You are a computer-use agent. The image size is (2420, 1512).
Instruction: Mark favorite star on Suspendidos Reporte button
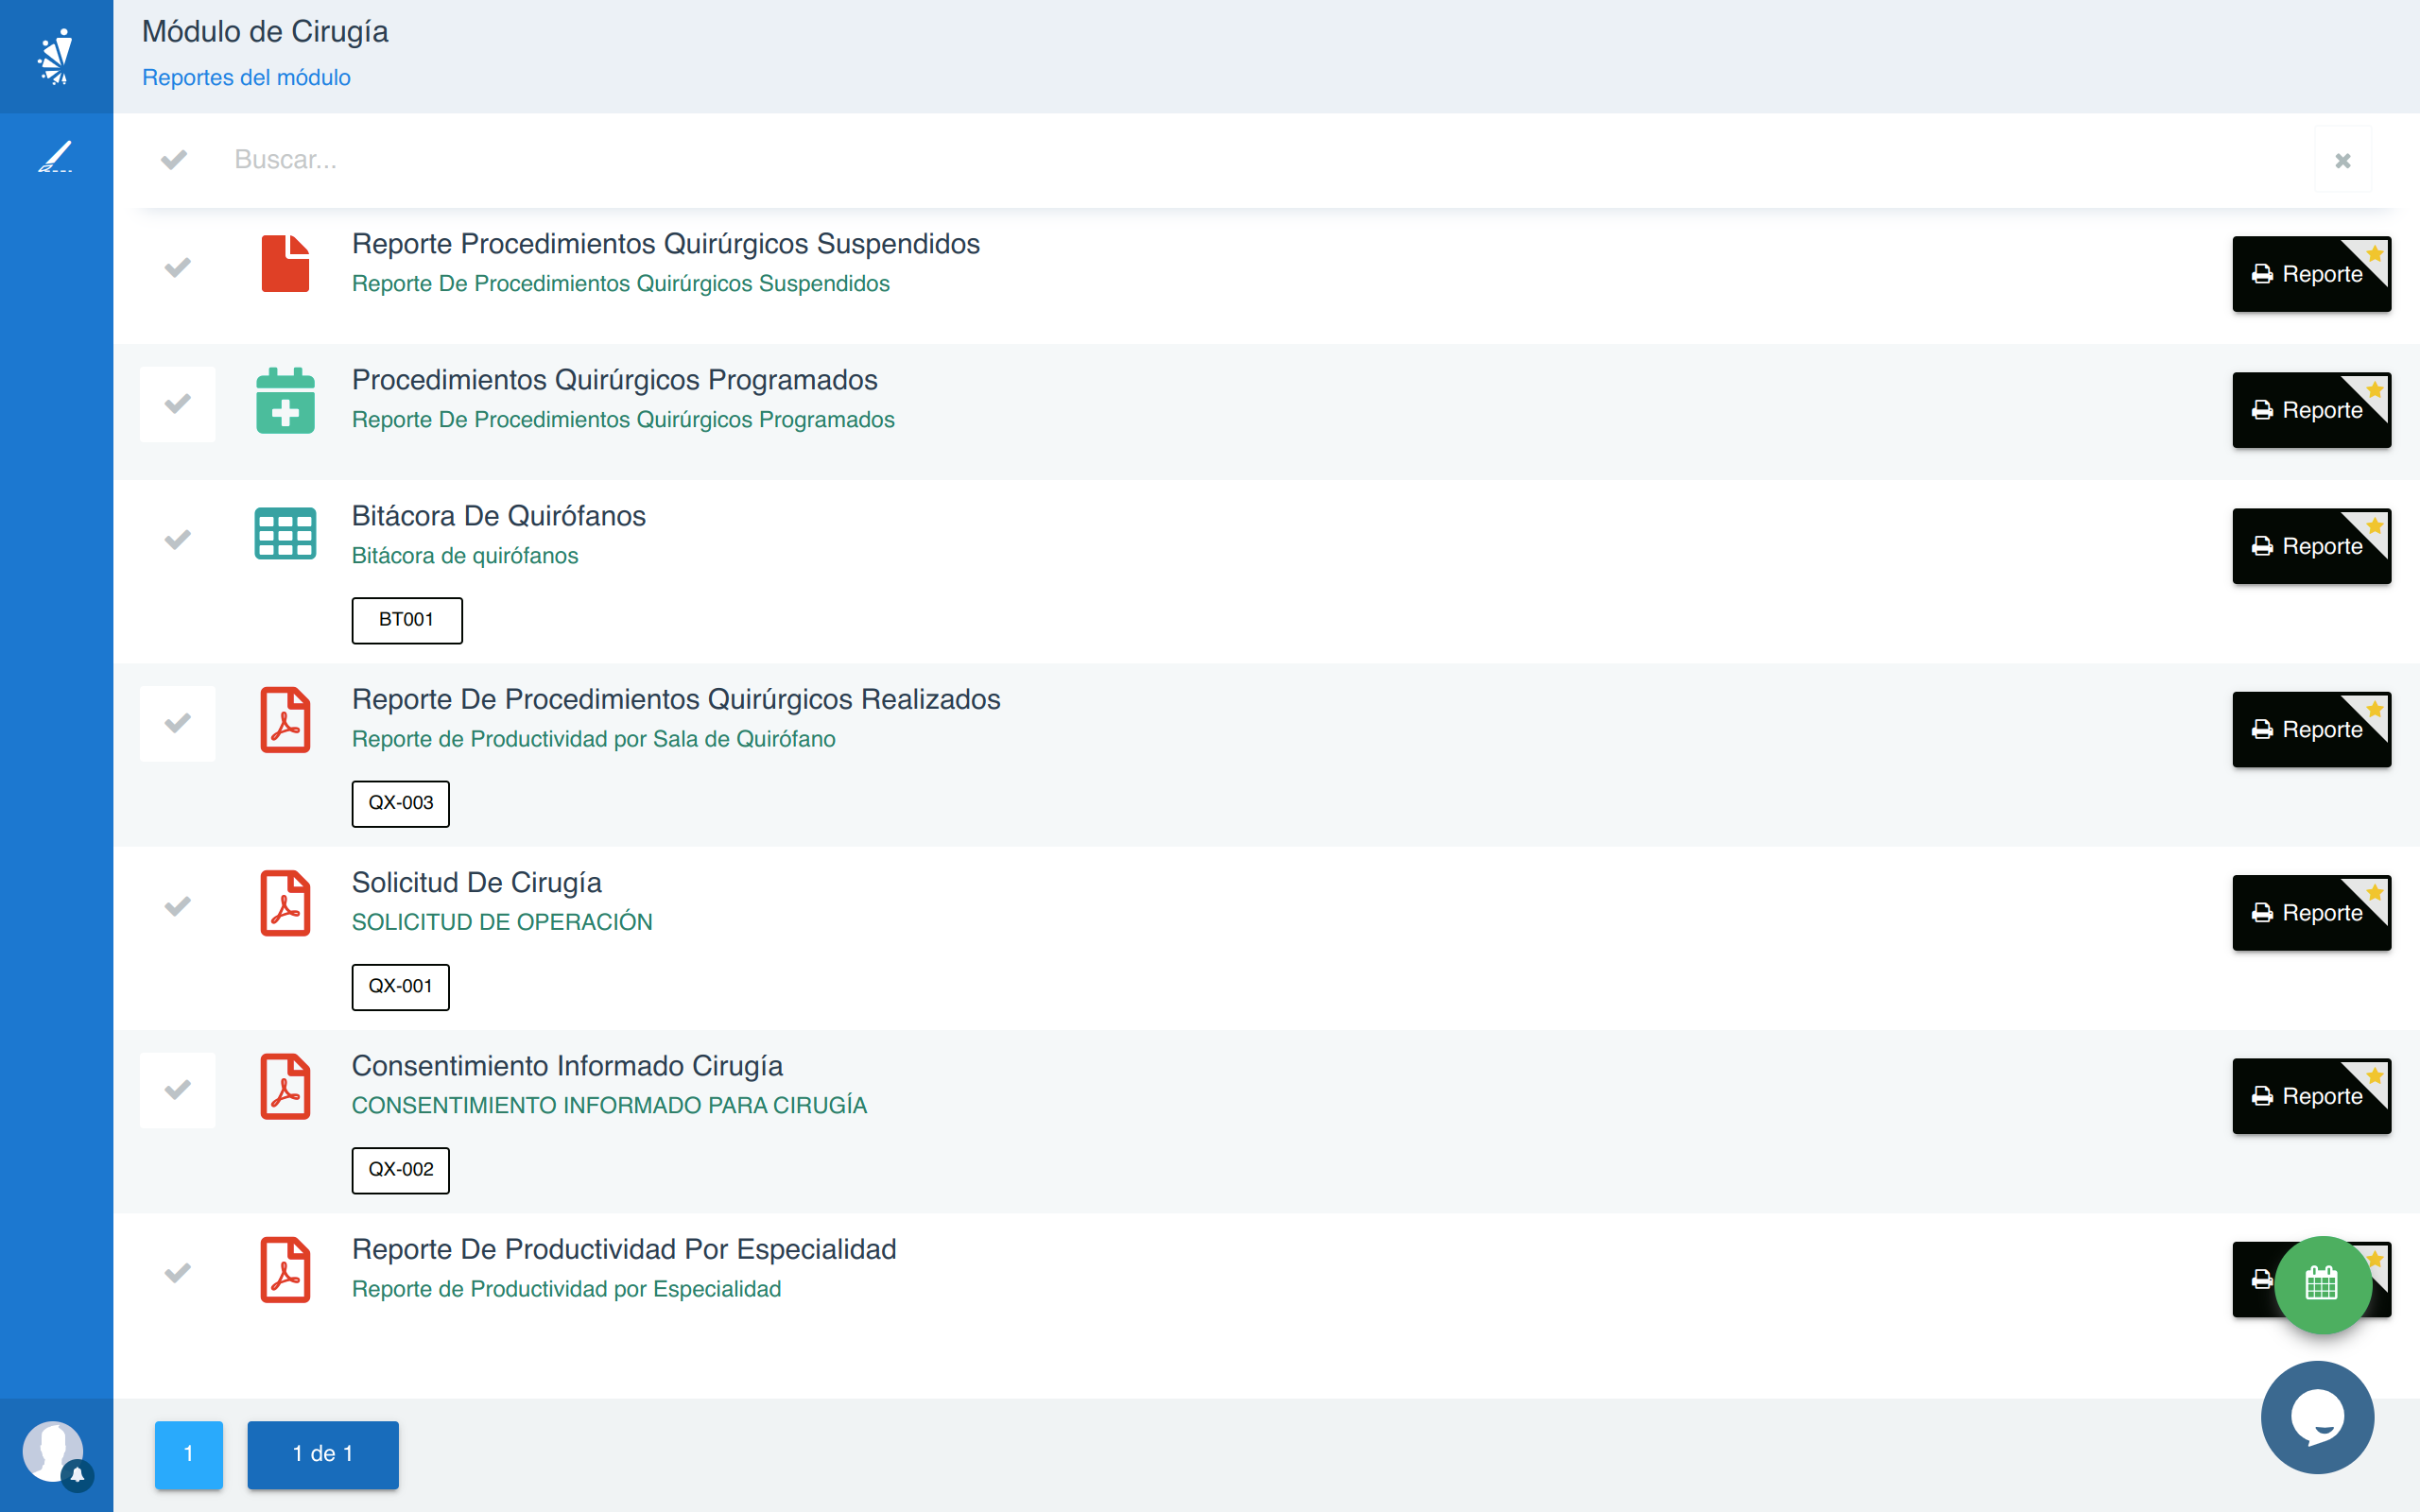point(2374,254)
